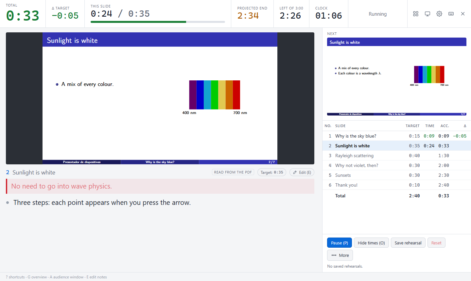Select slide 1 'Why is the sky blue?' row
471x281 pixels.
[397, 136]
